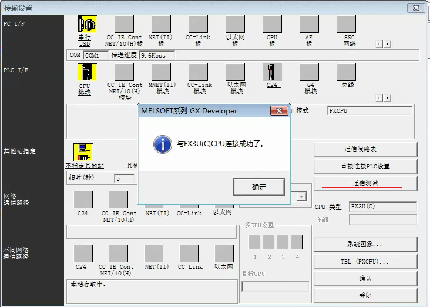430x307 pixels.
Task: Open the dropdown arrow behind the dialog
Action: [302, 197]
